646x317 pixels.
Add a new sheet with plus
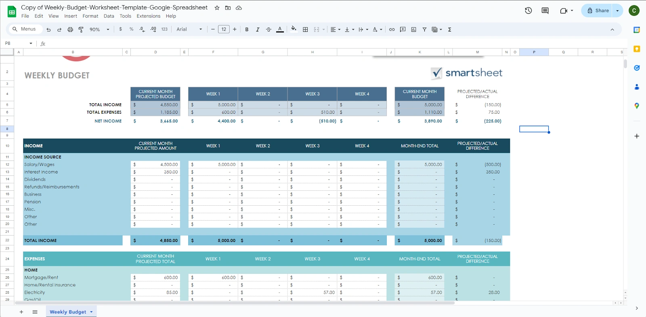[x=21, y=312]
